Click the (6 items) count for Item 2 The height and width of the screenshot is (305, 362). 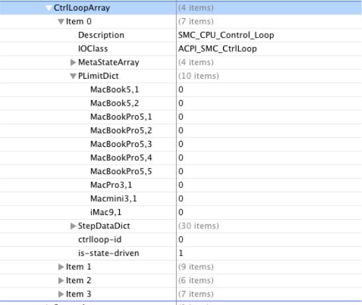(x=196, y=281)
